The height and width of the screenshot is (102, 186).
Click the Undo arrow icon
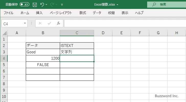point(42,5)
